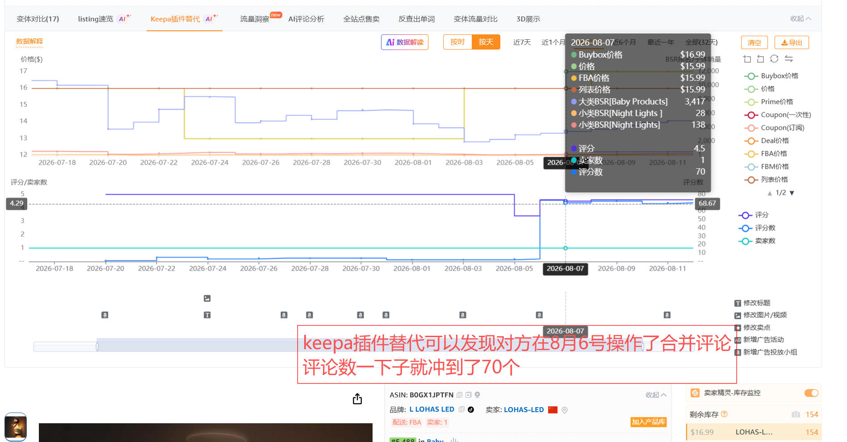
Task: Toggle the 库存监控 inventory monitoring switch
Action: (x=811, y=393)
